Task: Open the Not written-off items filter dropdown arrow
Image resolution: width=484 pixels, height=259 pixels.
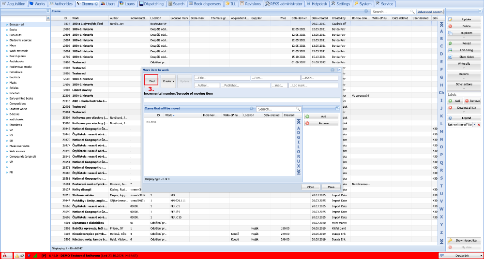Action: 474,125
